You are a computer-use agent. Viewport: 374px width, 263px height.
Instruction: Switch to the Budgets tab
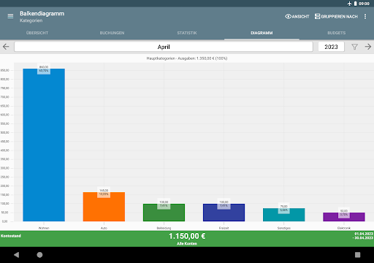pyautogui.click(x=337, y=33)
